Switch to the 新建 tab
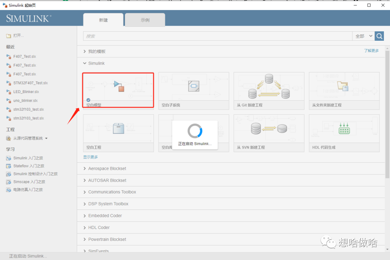The image size is (390, 260). pyautogui.click(x=103, y=20)
